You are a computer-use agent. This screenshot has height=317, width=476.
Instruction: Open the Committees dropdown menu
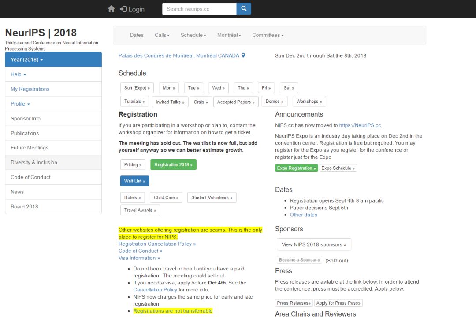pyautogui.click(x=268, y=35)
